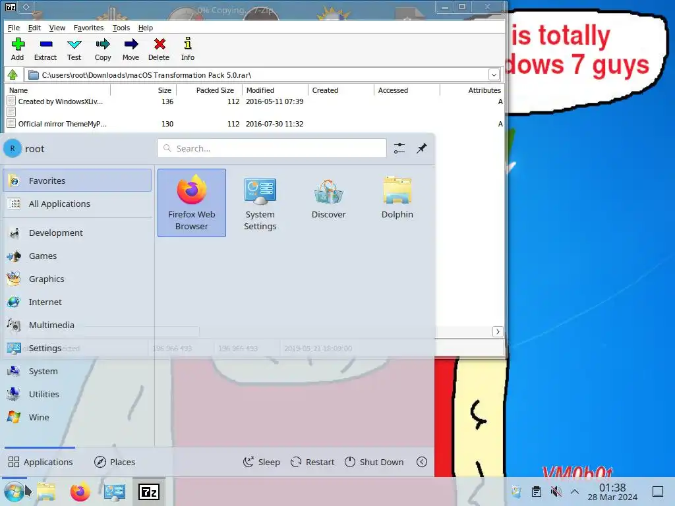Open the Utilities category

point(78,394)
